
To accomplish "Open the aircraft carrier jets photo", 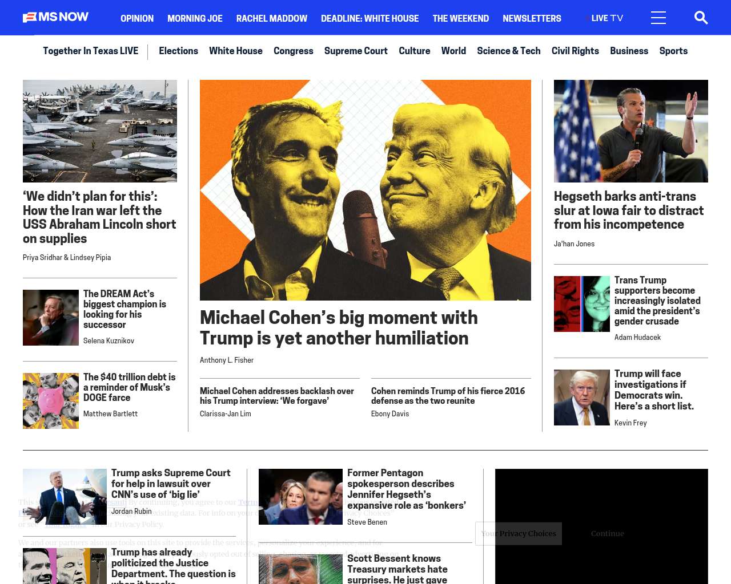I will click(100, 131).
